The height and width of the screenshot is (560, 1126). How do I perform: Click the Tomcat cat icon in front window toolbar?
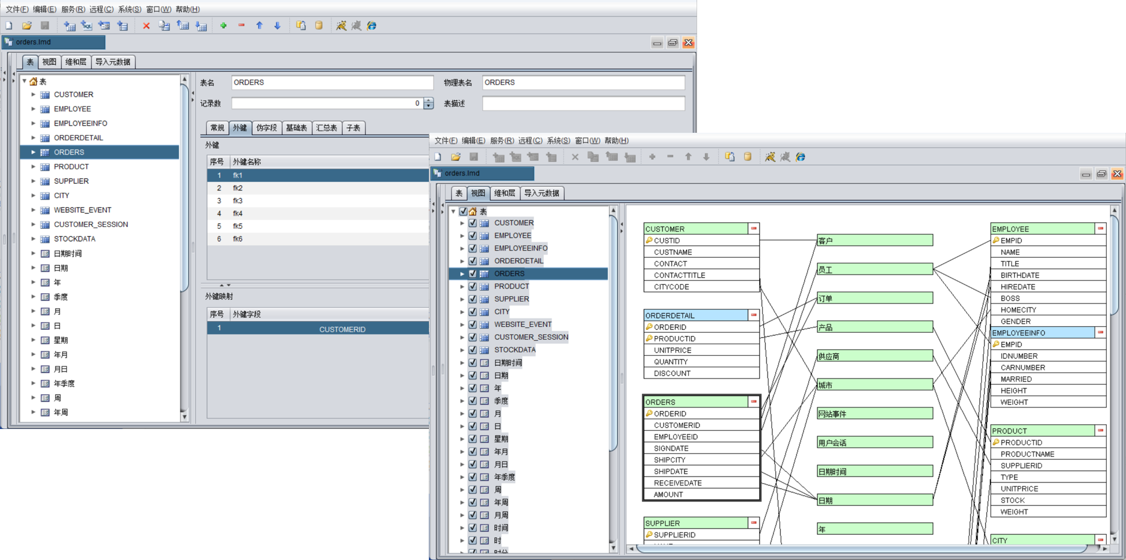tap(770, 157)
